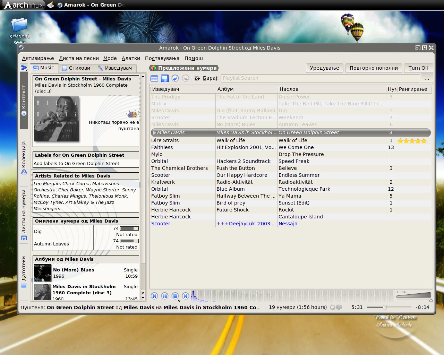Clear the playlist with the toolbar list icon
Screen dimensions: 444x355
(154, 79)
